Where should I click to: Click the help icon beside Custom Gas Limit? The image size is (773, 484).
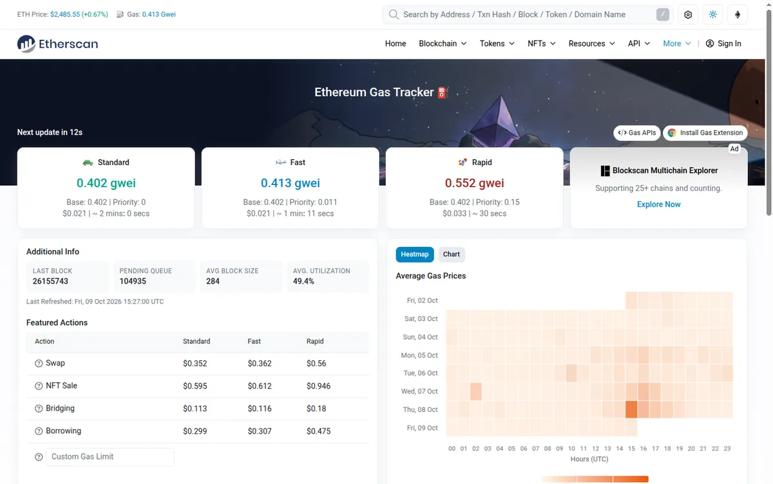pos(39,457)
